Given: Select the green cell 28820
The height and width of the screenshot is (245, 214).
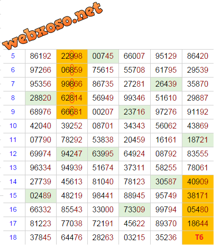Looking at the screenshot, I should pyautogui.click(x=41, y=98).
